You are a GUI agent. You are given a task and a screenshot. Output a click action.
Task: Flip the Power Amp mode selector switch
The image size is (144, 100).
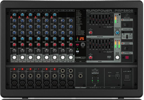point(127,37)
